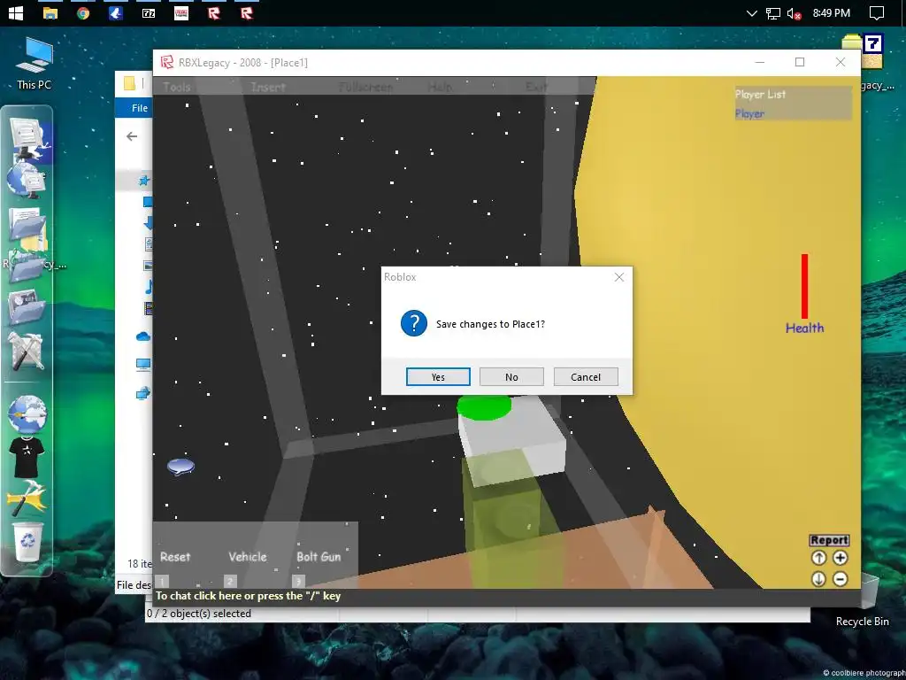Tilt camera down with the down-arrow icon
The image size is (906, 680).
tap(818, 579)
